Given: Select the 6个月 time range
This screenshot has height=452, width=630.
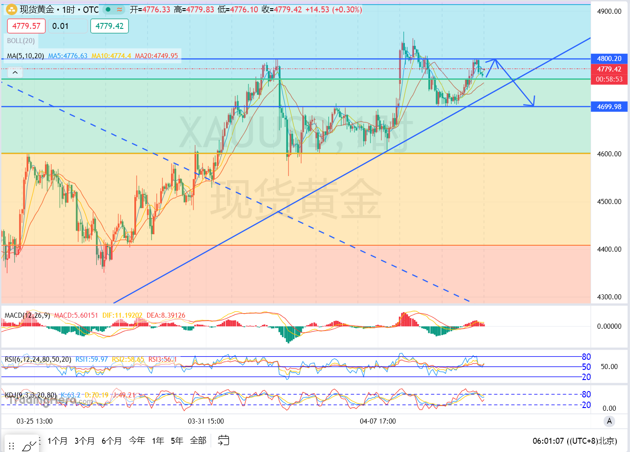Looking at the screenshot, I should [111, 441].
